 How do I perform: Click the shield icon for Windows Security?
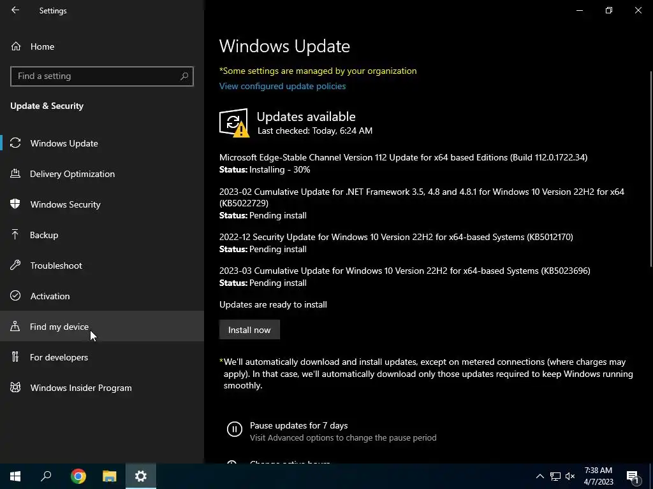tap(15, 204)
